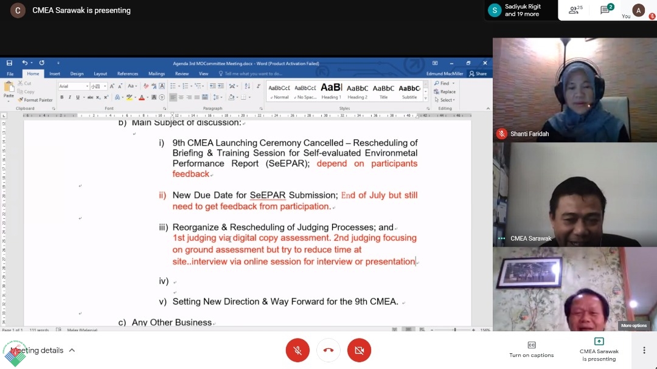The height and width of the screenshot is (369, 657).
Task: Apply the Heading 1 style
Action: [x=331, y=91]
